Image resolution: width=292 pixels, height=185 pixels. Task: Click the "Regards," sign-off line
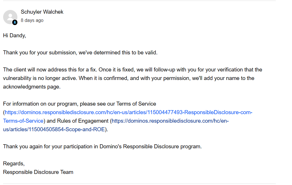(14, 164)
